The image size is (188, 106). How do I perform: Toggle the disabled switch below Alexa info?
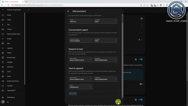[x=141, y=84]
